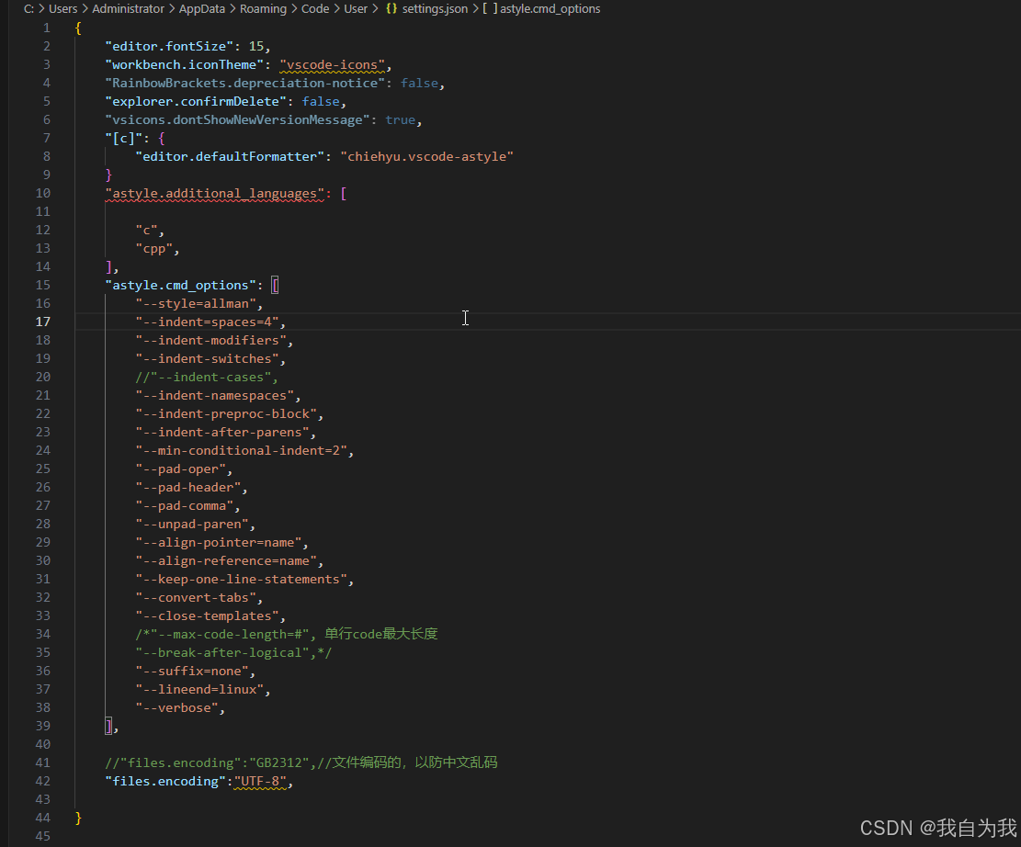Click the underlined "vscode-icons" value
The width and height of the screenshot is (1021, 847).
pyautogui.click(x=333, y=64)
